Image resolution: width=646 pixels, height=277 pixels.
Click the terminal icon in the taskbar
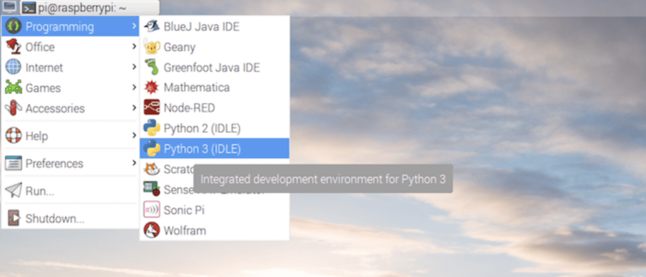tap(28, 8)
